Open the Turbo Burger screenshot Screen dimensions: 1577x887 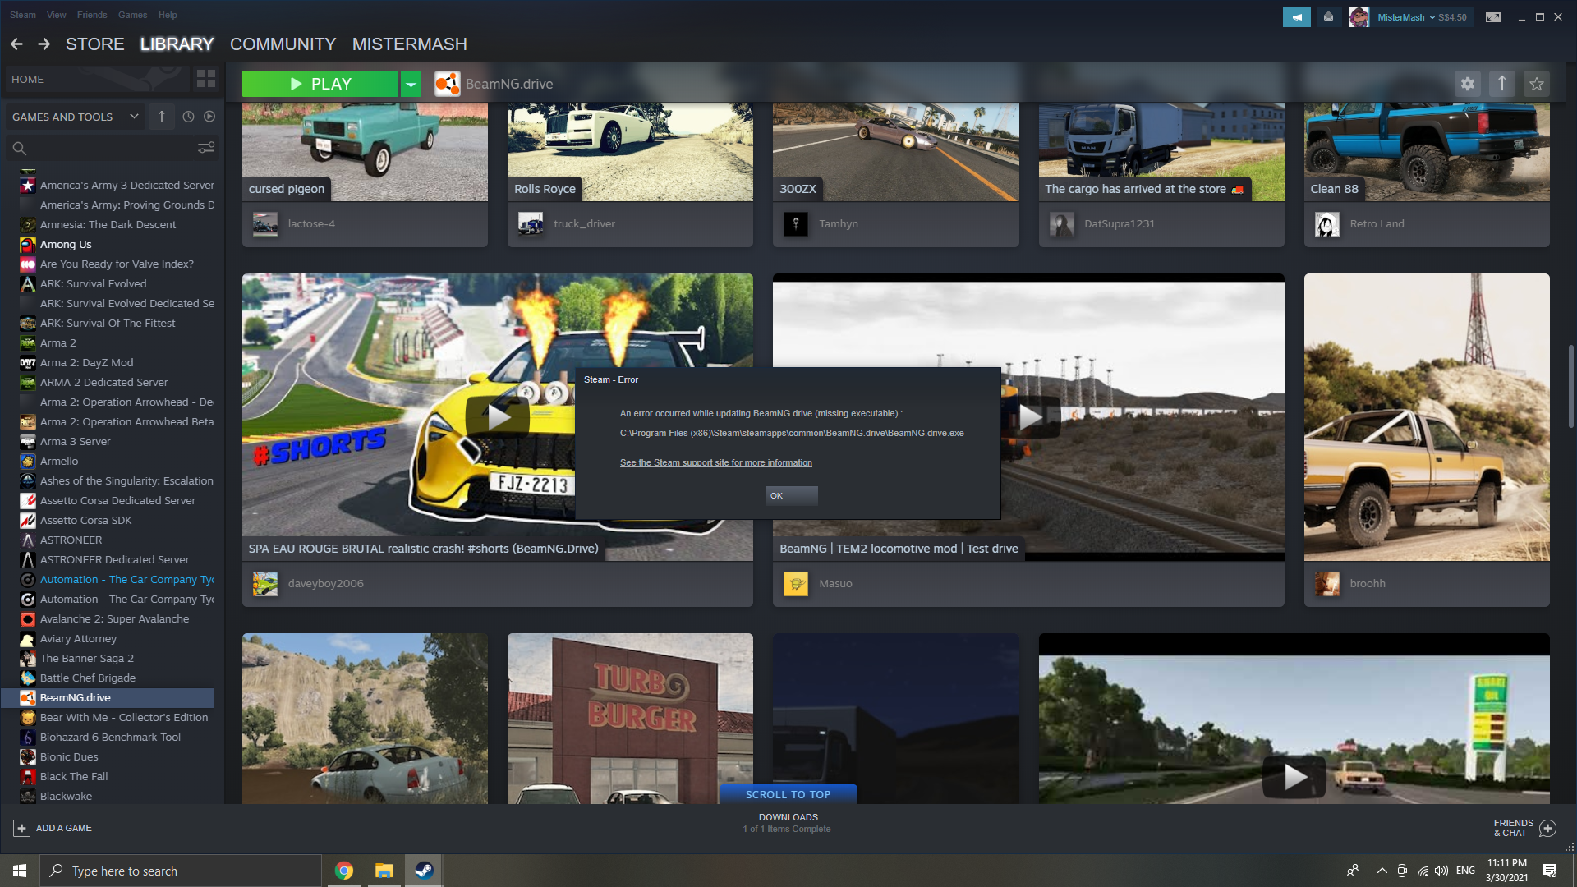coord(630,719)
